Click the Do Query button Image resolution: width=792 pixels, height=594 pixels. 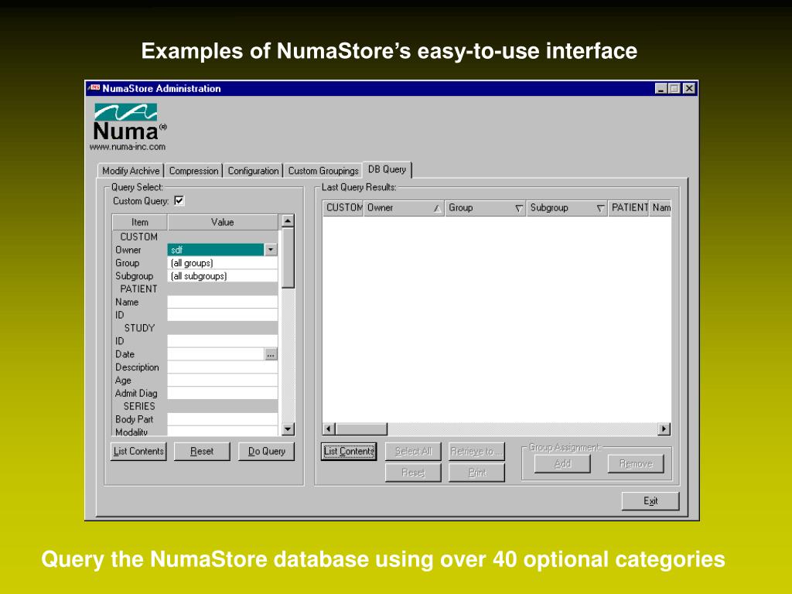point(266,451)
